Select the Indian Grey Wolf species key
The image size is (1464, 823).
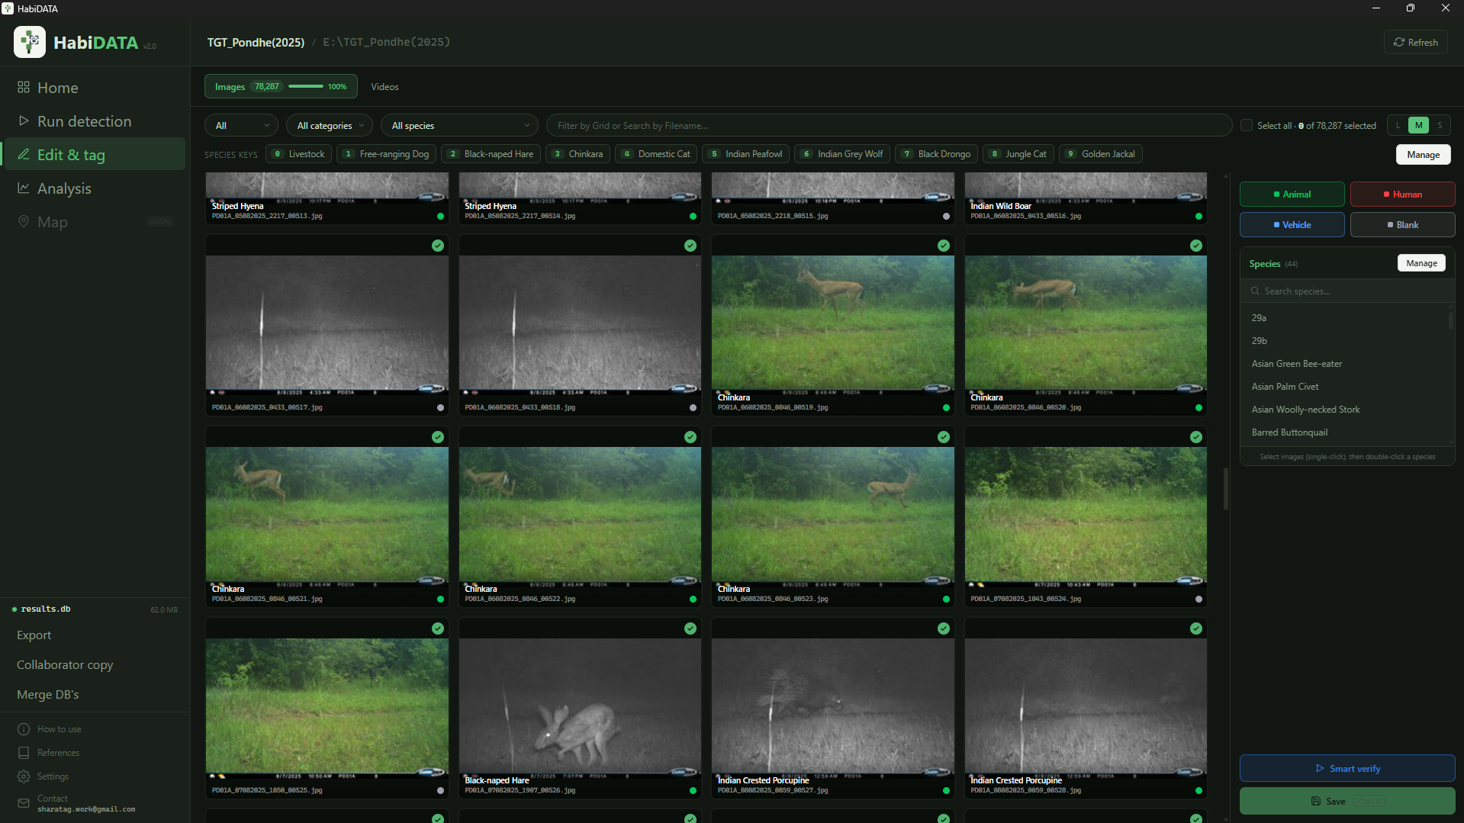(x=841, y=153)
